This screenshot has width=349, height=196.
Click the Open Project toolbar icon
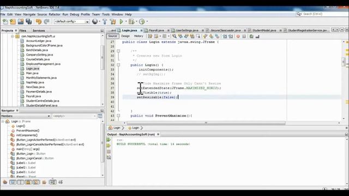(x=21, y=22)
